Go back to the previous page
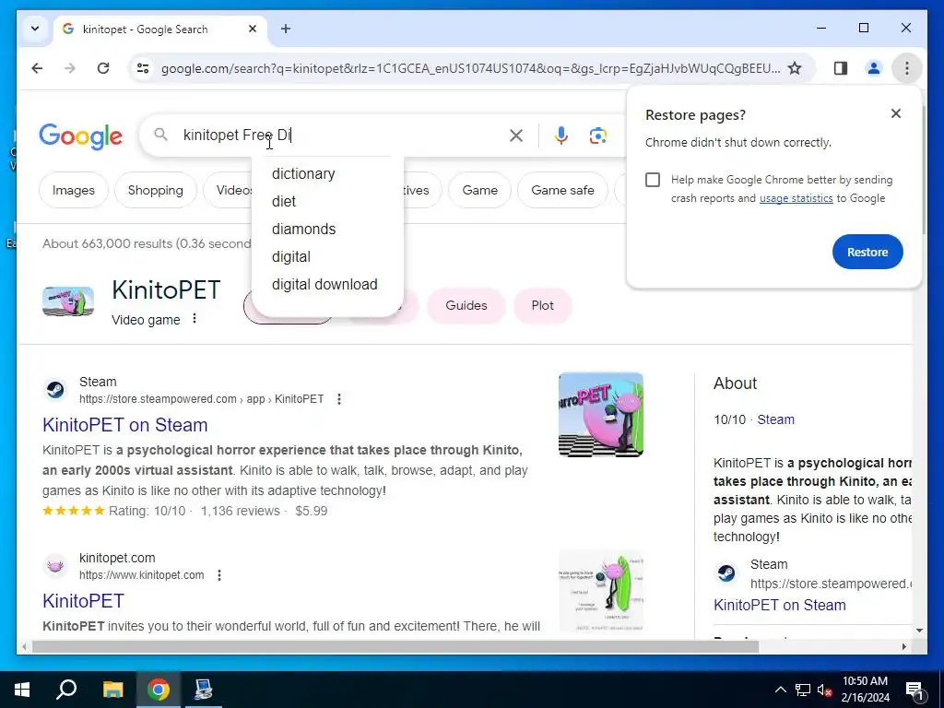This screenshot has width=944, height=708. (37, 68)
